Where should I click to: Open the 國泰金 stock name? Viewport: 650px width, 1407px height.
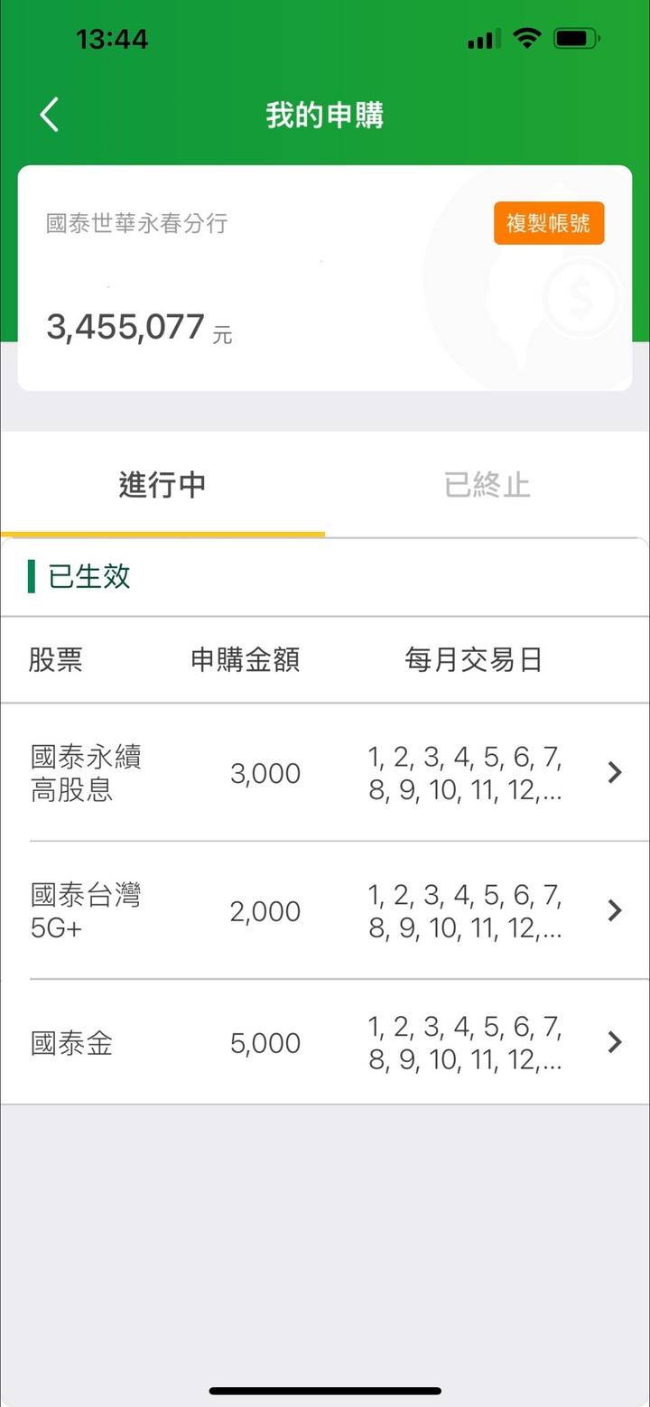72,1044
